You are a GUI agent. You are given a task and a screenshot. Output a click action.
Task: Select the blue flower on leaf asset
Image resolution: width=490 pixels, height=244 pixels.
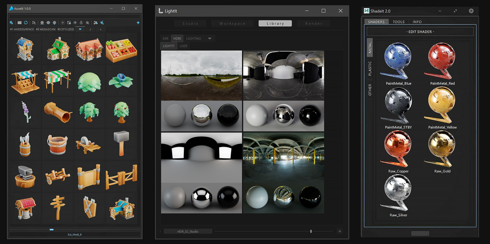tap(121, 80)
